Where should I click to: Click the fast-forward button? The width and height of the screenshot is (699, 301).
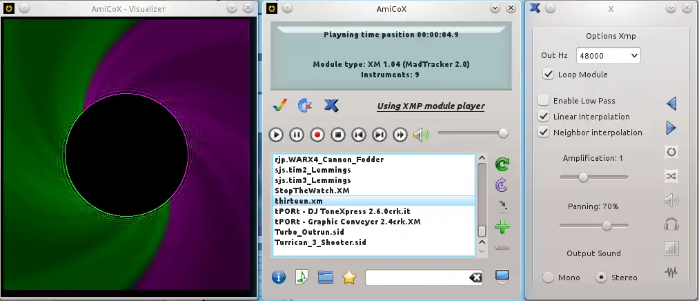point(400,135)
